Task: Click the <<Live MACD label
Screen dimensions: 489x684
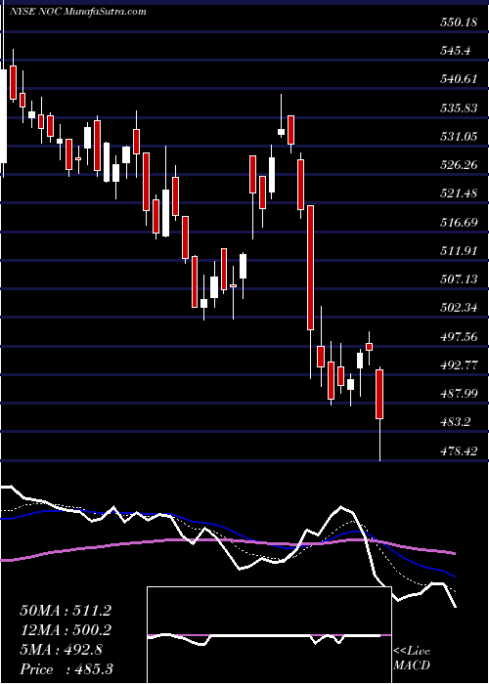Action: click(412, 659)
